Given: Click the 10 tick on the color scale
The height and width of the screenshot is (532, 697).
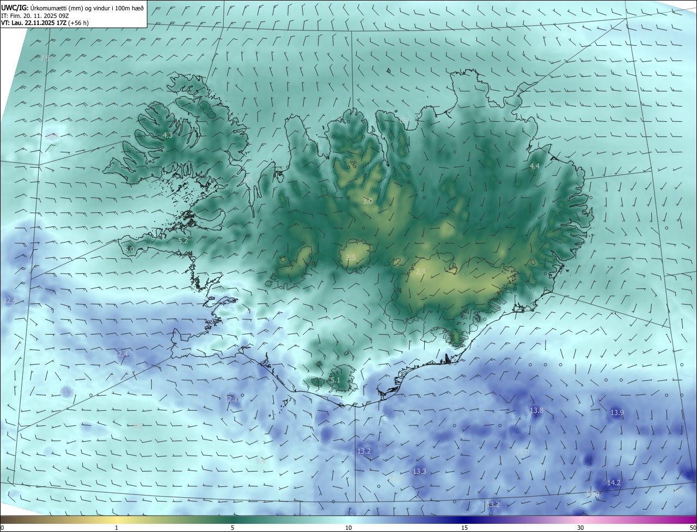Looking at the screenshot, I should [348, 528].
